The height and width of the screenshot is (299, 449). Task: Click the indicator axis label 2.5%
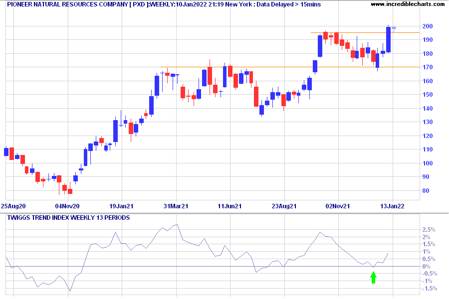[429, 230]
